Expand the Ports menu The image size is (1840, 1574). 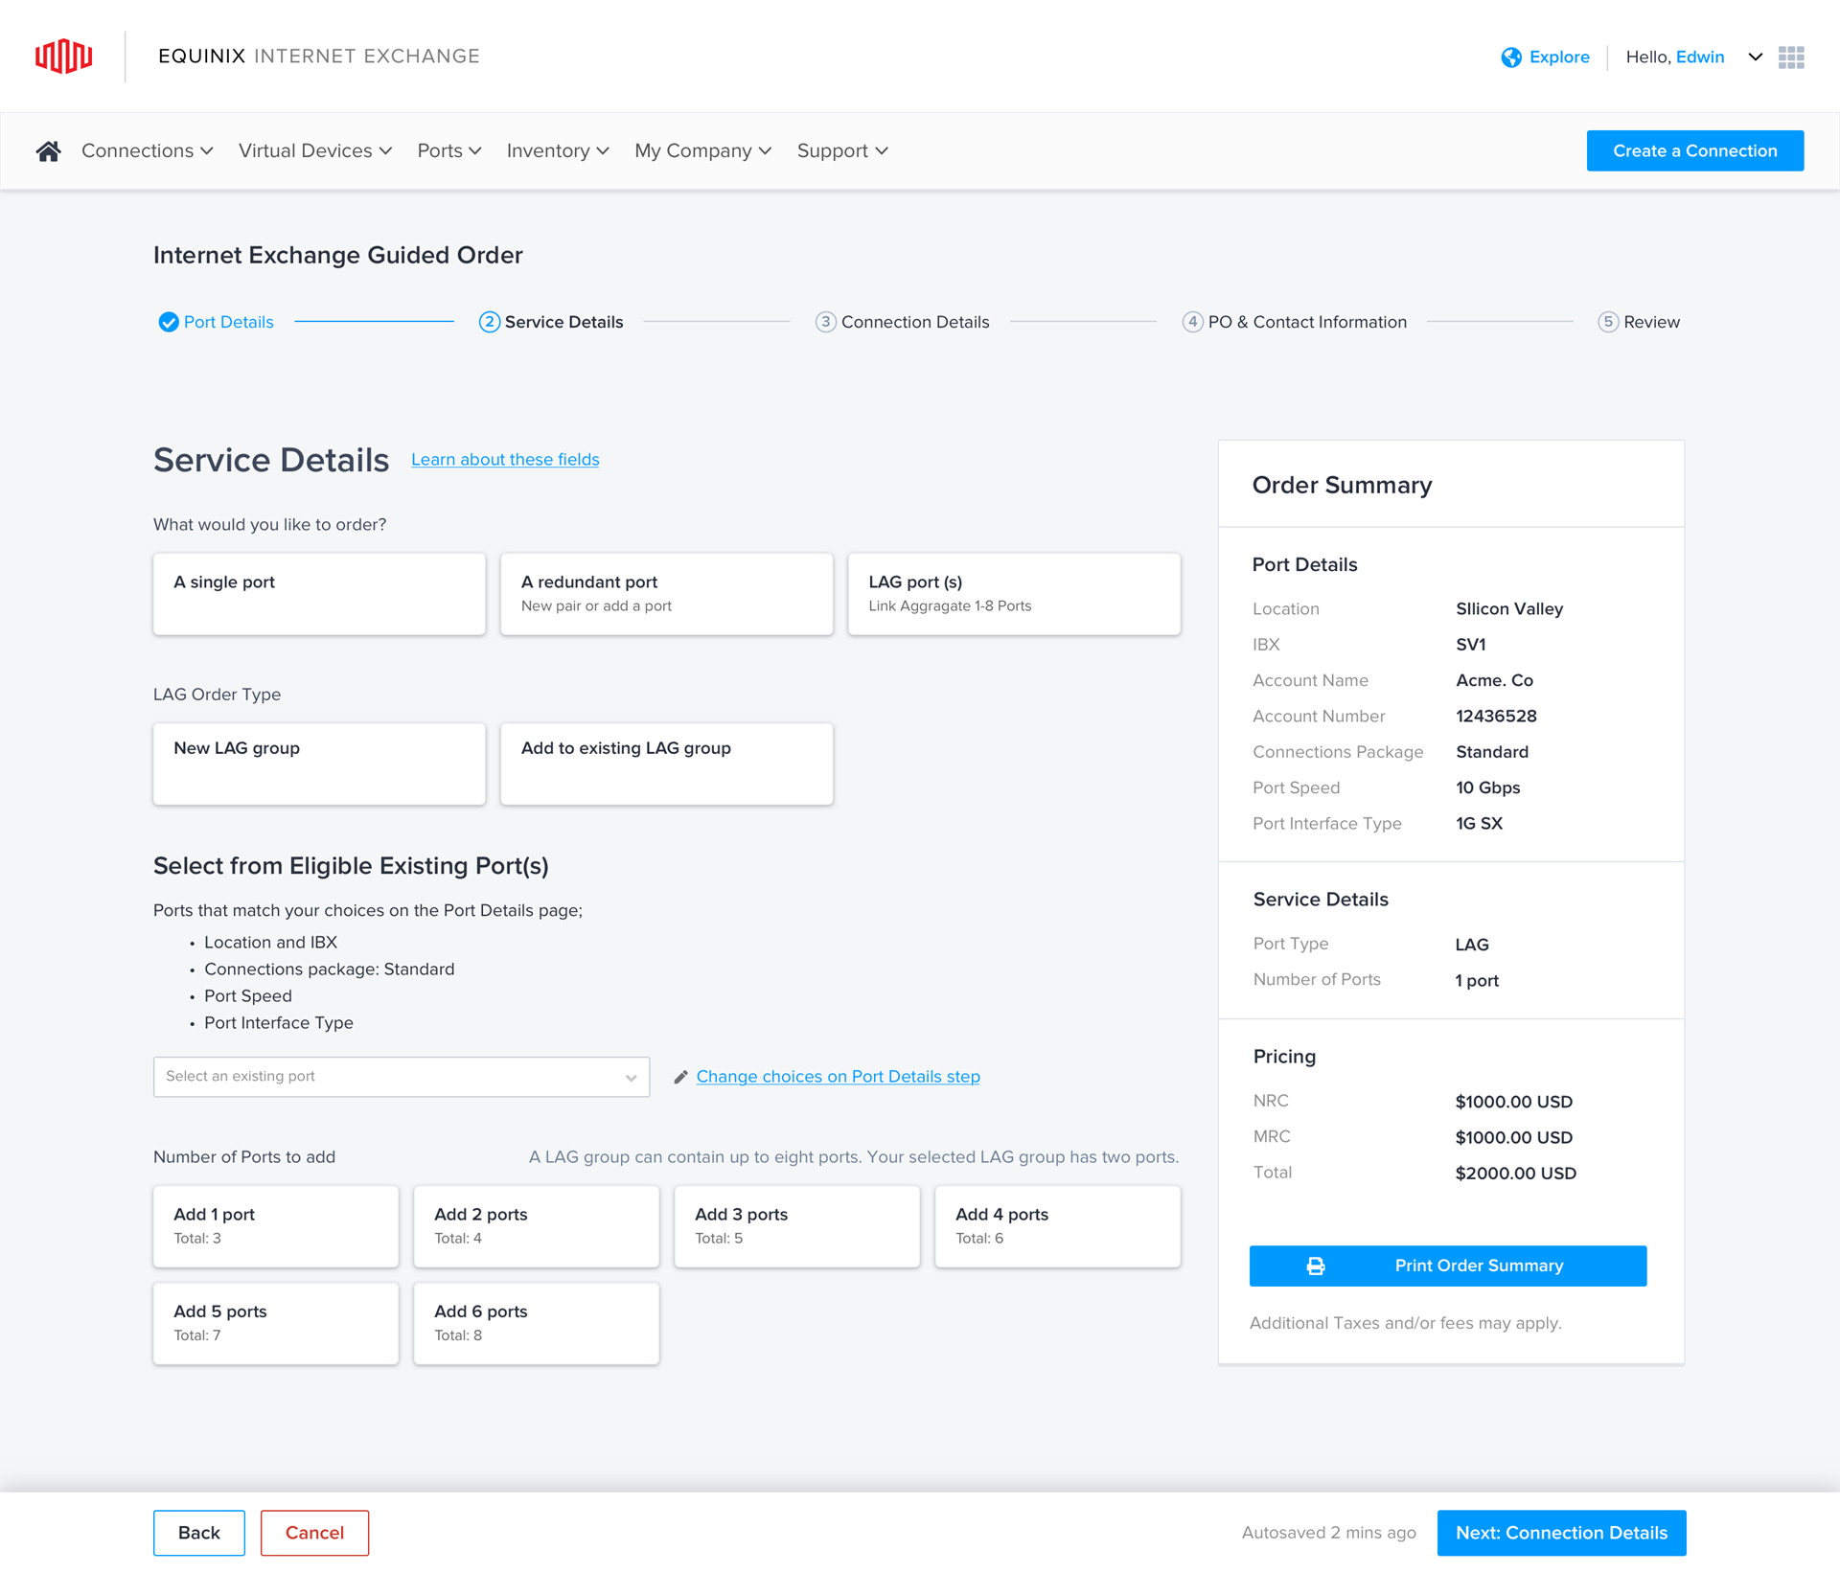(x=449, y=151)
